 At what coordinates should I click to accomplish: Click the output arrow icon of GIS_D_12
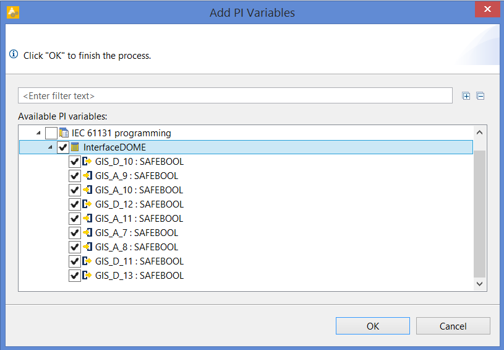(87, 204)
